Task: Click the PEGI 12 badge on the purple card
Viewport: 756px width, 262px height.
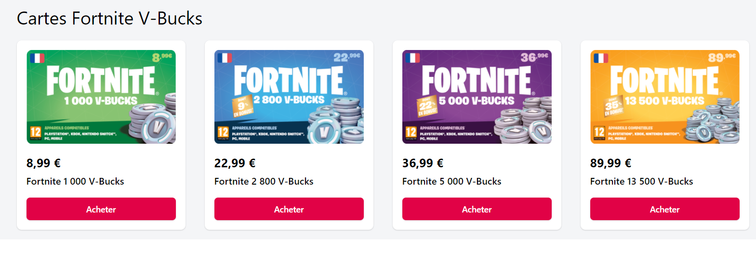Action: point(411,133)
